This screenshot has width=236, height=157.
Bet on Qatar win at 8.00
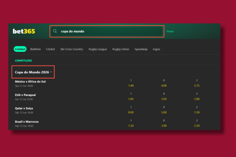tap(131, 112)
